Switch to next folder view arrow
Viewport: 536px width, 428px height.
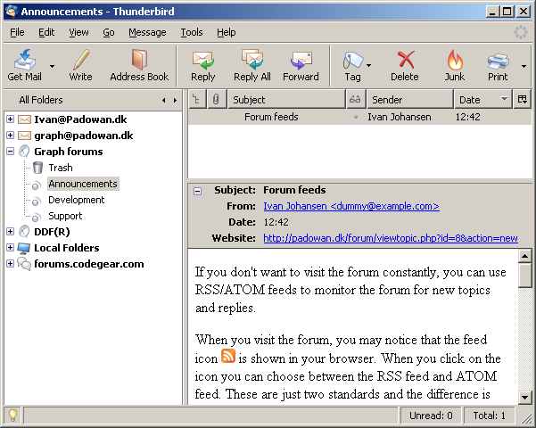(x=175, y=100)
